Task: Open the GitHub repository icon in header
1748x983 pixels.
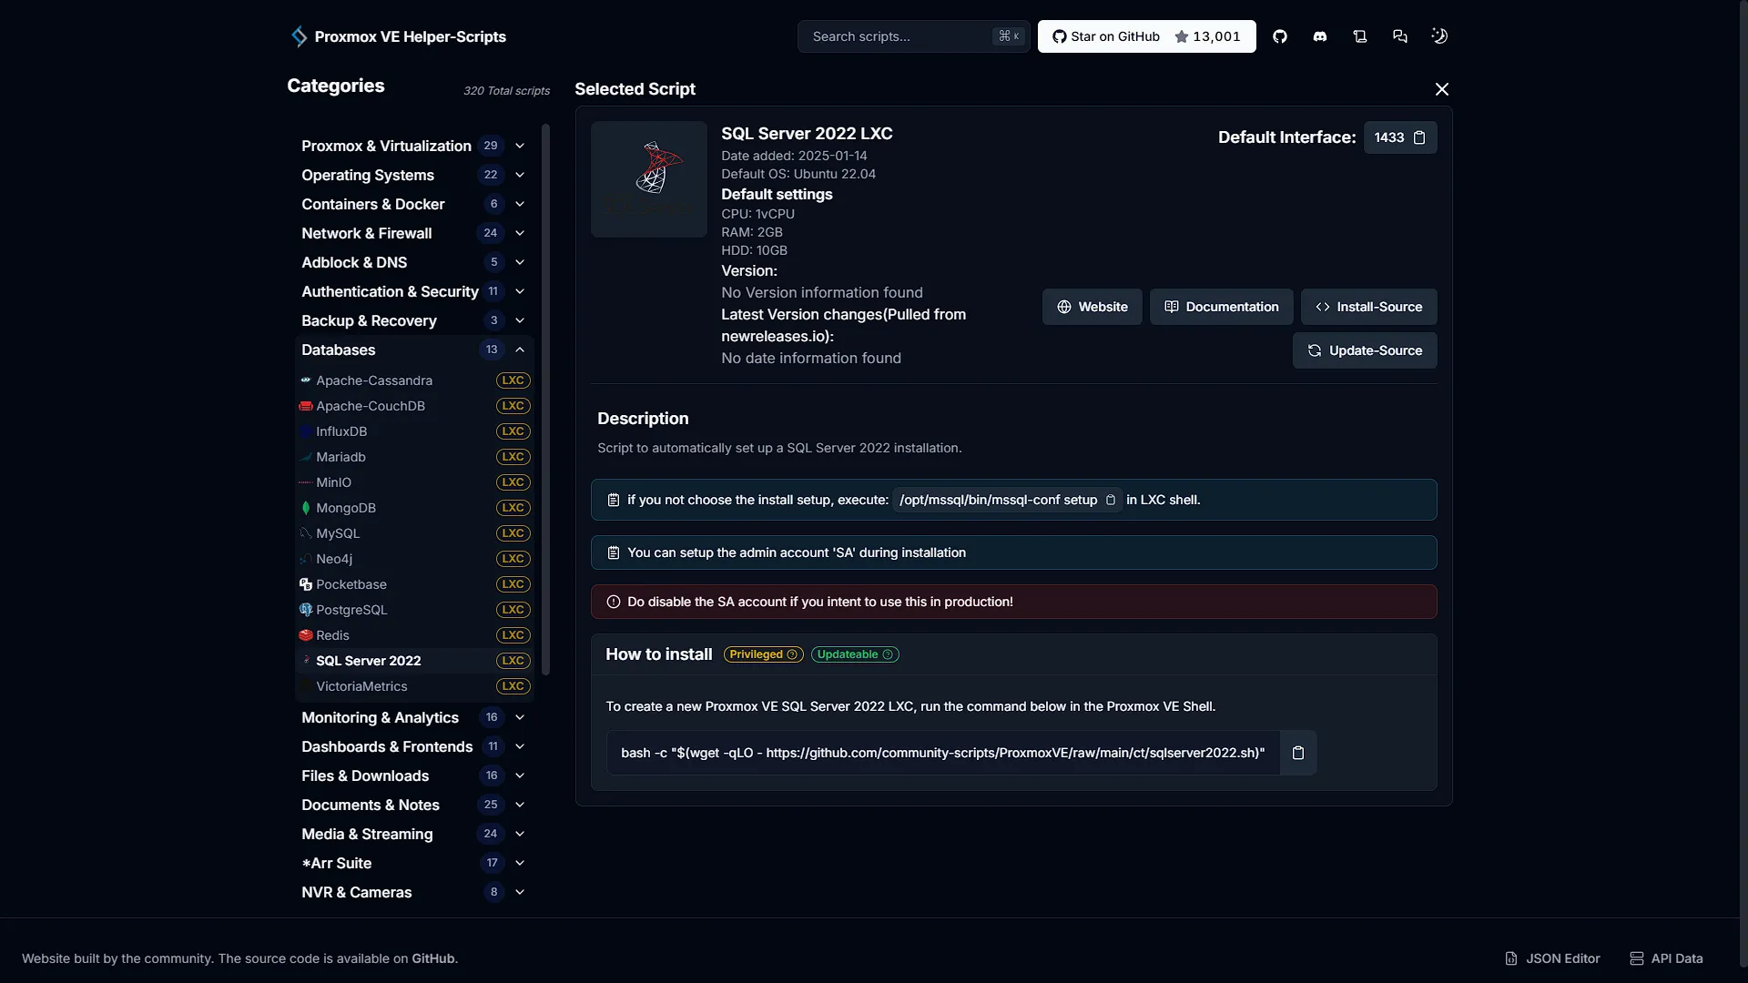Action: point(1280,36)
